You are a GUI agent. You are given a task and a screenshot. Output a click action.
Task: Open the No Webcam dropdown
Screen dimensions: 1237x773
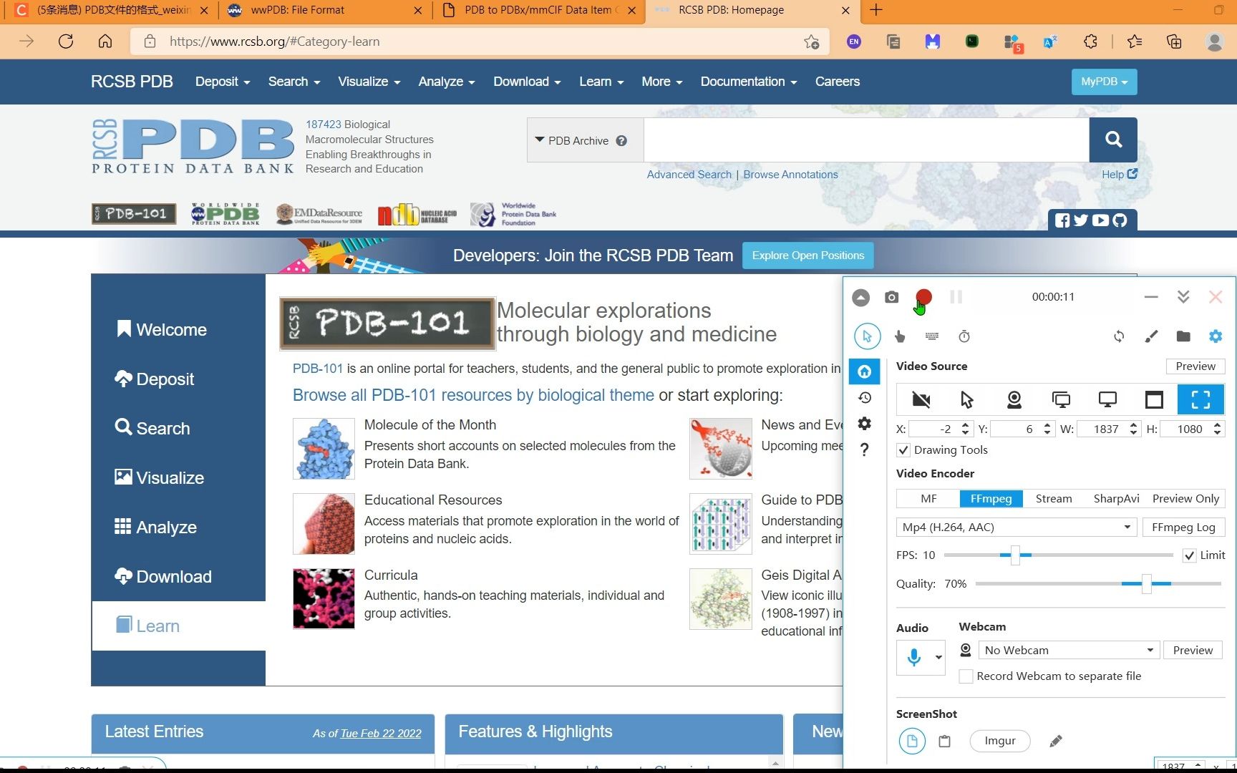coord(1068,651)
